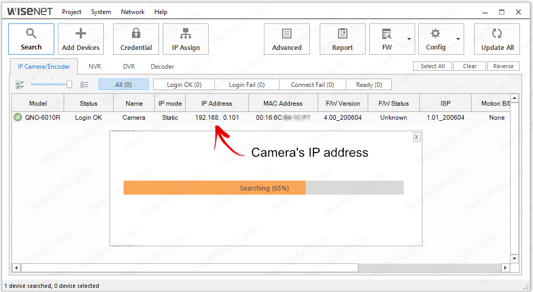Toggle the All (0) filter
The image size is (533, 292).
[124, 85]
